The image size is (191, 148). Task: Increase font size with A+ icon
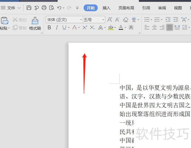click(110, 20)
